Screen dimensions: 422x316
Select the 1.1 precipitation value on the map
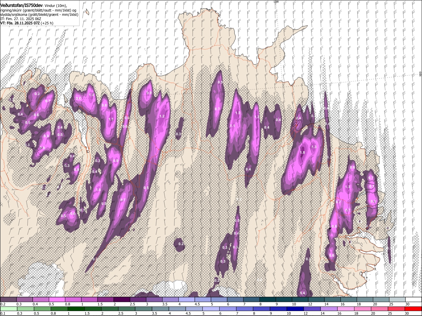(232, 126)
